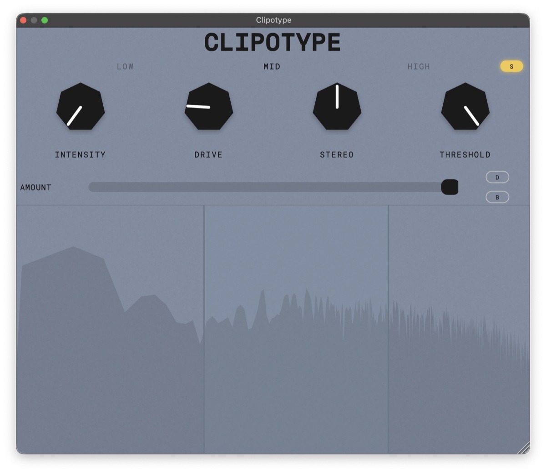
Task: Close the Clipotype window
Action: (x=23, y=20)
